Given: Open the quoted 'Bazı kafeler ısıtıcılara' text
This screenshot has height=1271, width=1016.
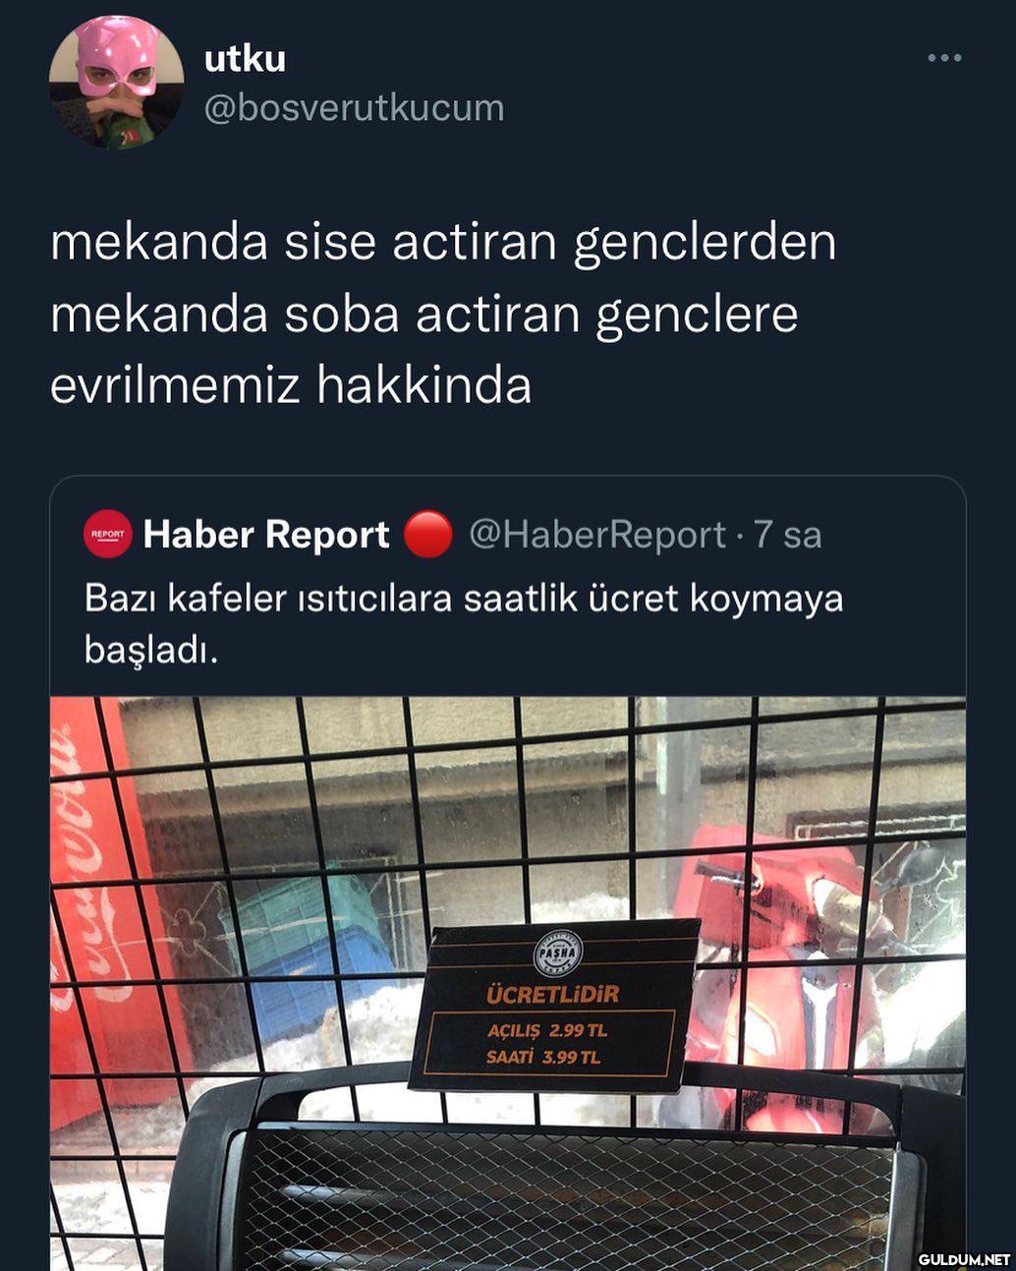Looking at the screenshot, I should (x=464, y=623).
